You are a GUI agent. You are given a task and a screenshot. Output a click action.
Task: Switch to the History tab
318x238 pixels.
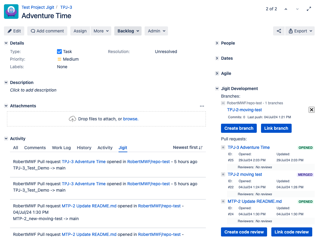click(84, 148)
